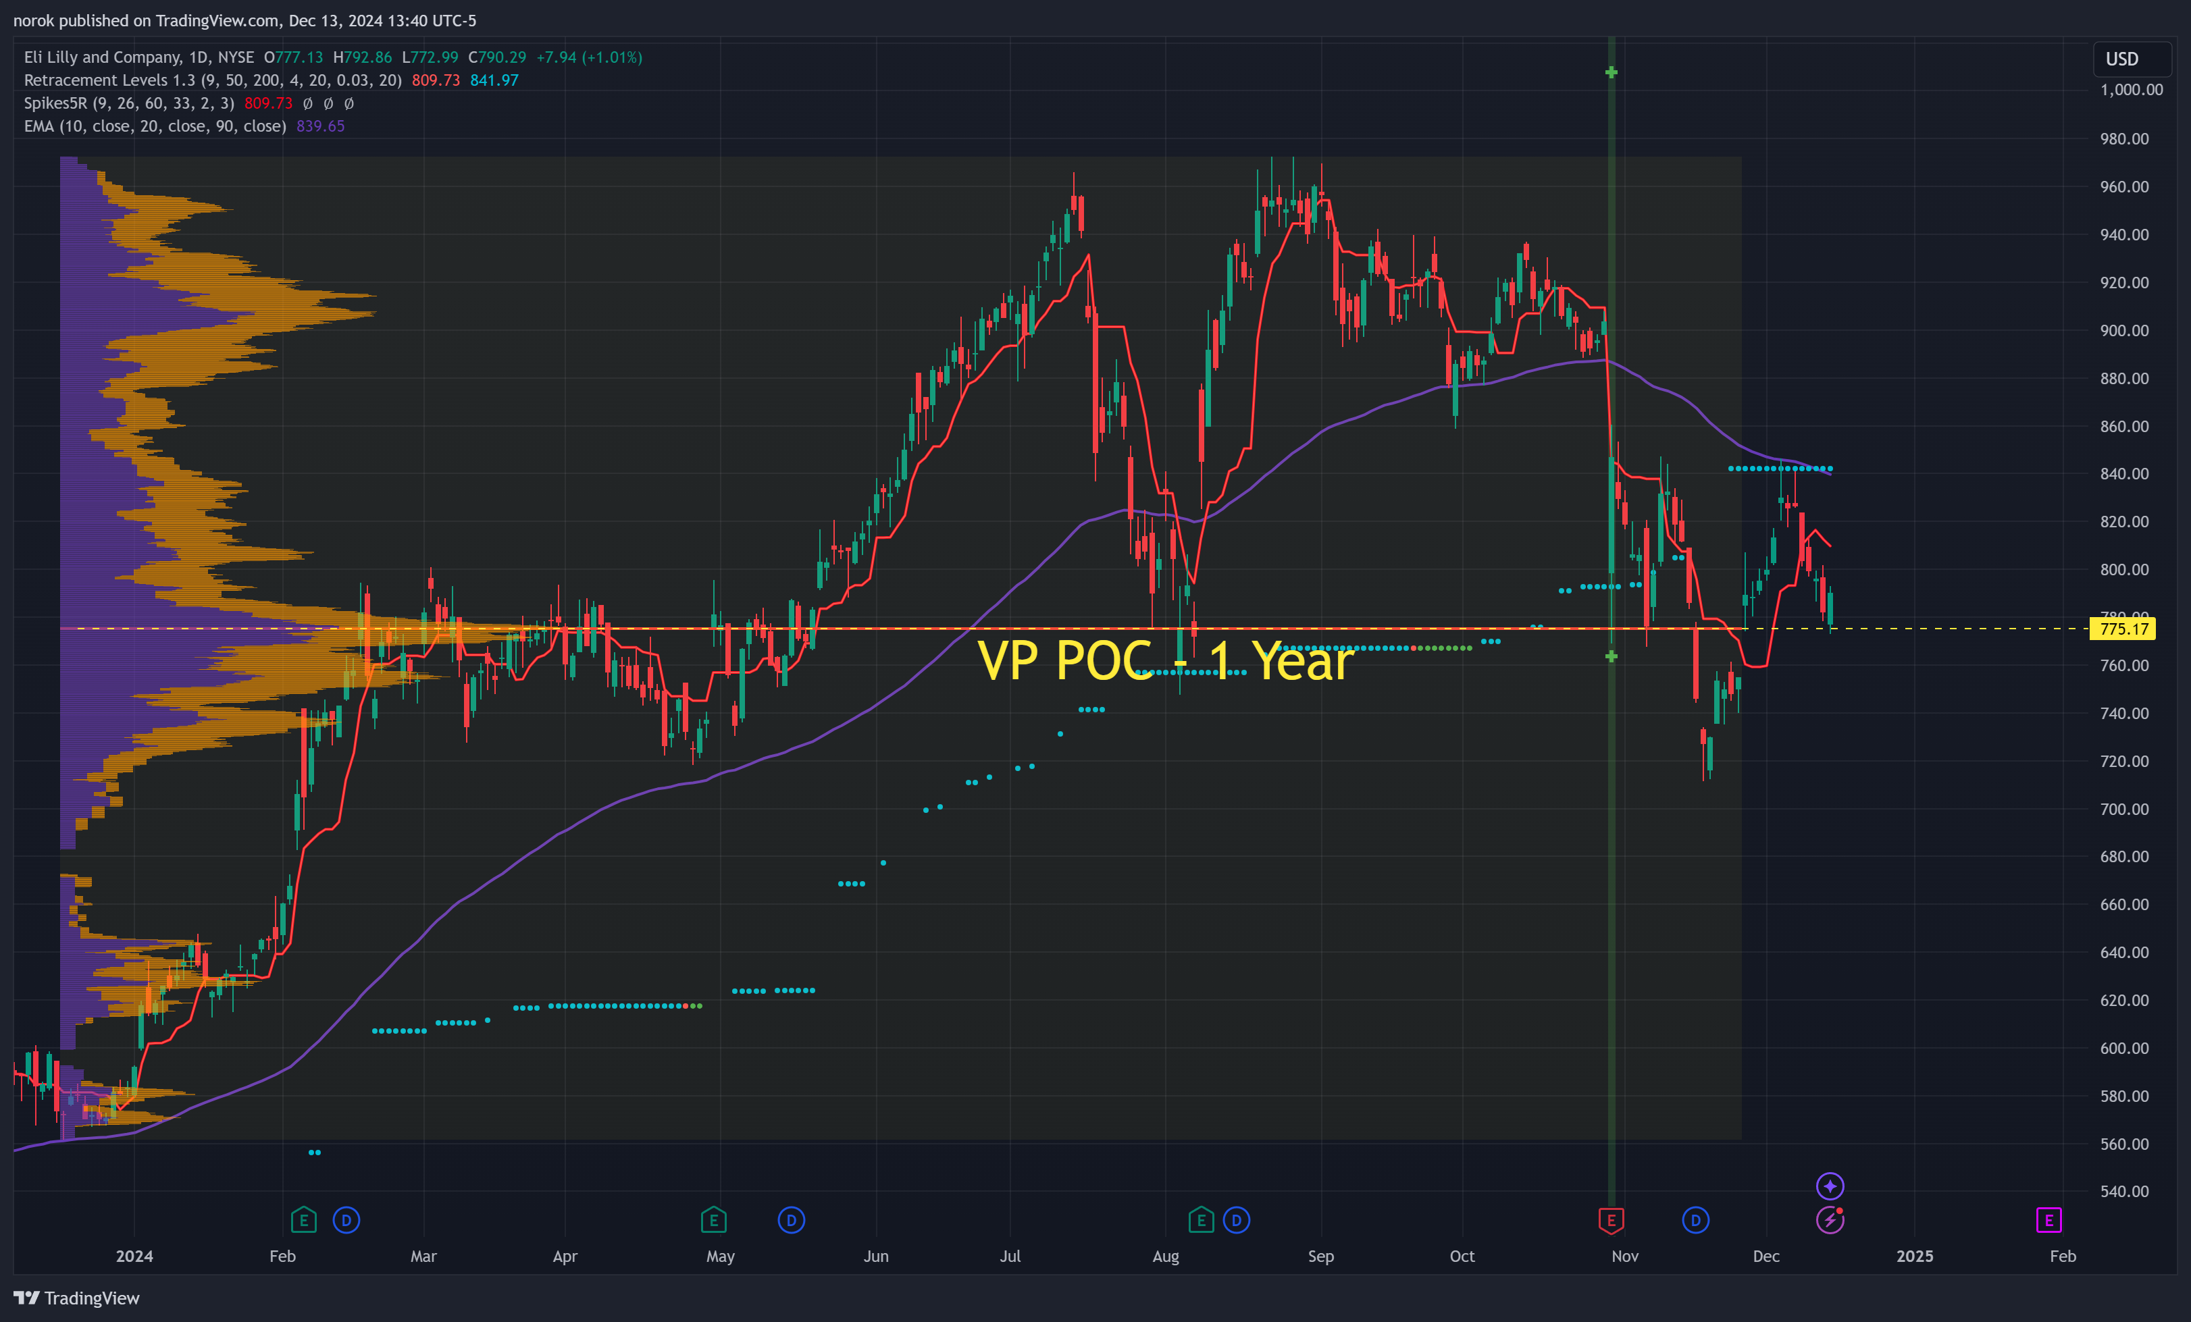Click the EMA value 839.65 in the legend
The image size is (2191, 1322).
(x=320, y=126)
